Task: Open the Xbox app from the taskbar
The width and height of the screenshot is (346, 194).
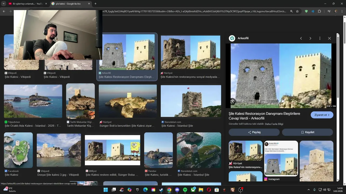Action: pos(193,190)
